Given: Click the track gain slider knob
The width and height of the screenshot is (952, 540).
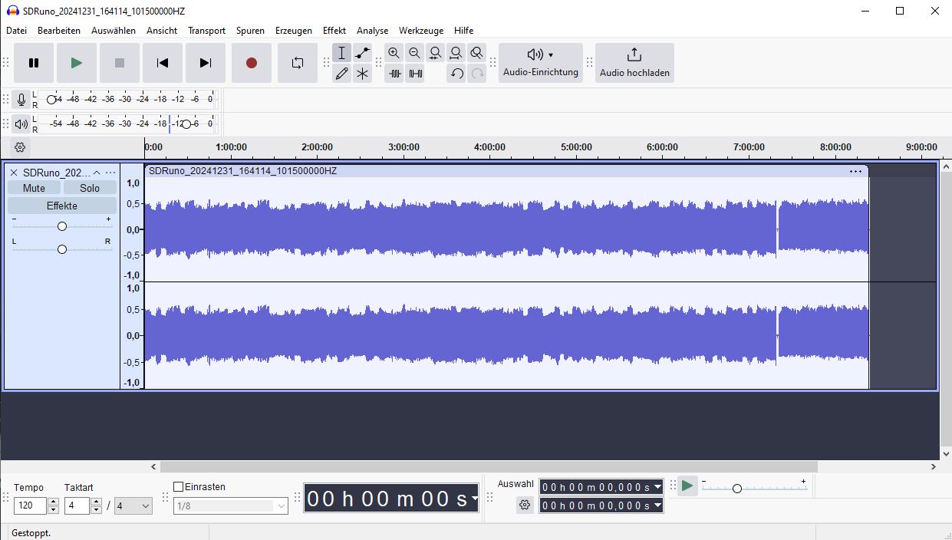Looking at the screenshot, I should click(x=62, y=226).
